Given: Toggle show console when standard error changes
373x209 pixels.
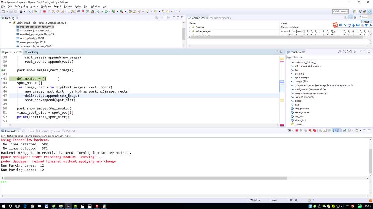Looking at the screenshot, I should 339,131.
